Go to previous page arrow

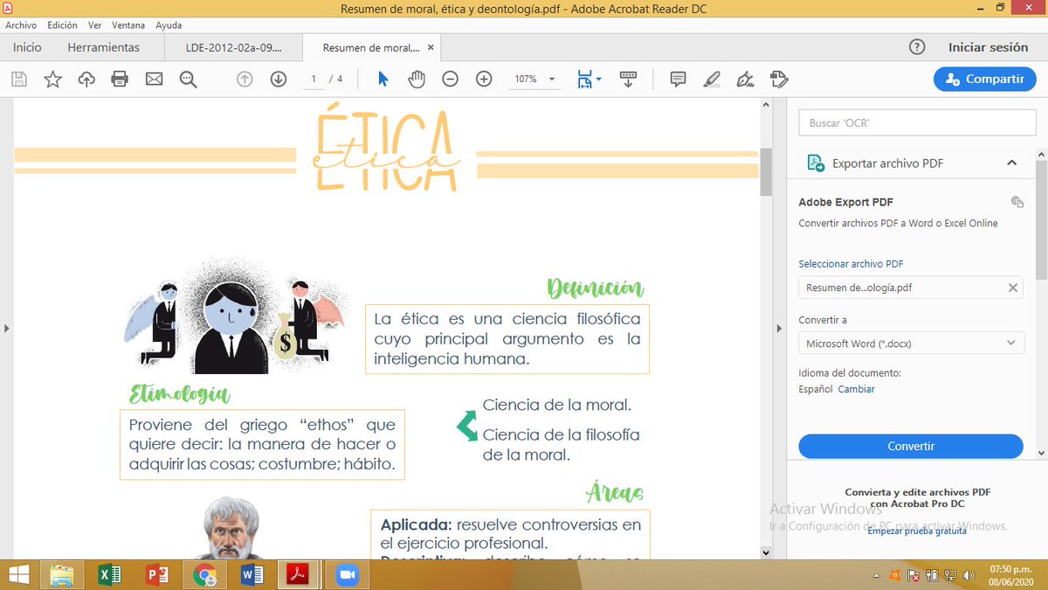pyautogui.click(x=245, y=80)
